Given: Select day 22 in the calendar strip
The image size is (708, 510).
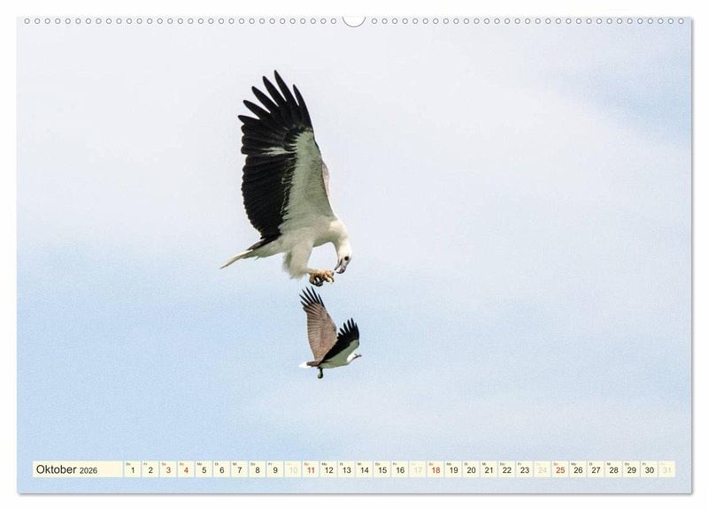Looking at the screenshot, I should pyautogui.click(x=507, y=469).
